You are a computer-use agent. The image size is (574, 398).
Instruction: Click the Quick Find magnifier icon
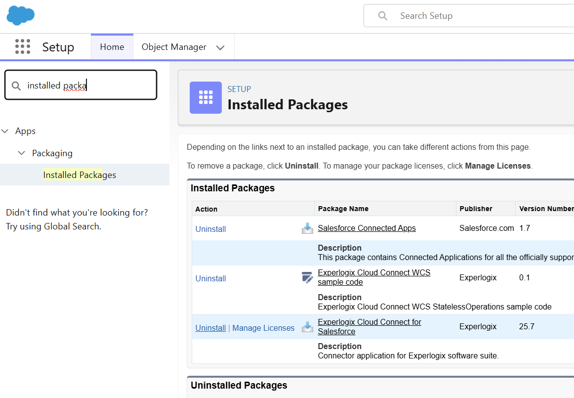click(x=16, y=86)
